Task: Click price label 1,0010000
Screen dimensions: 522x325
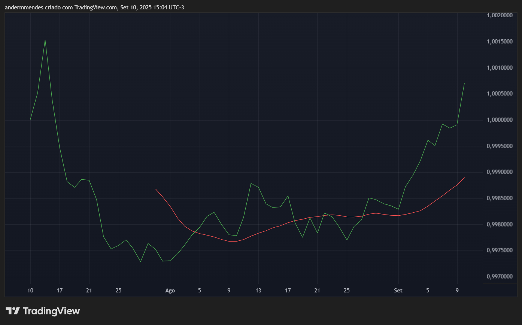Action: (500, 68)
